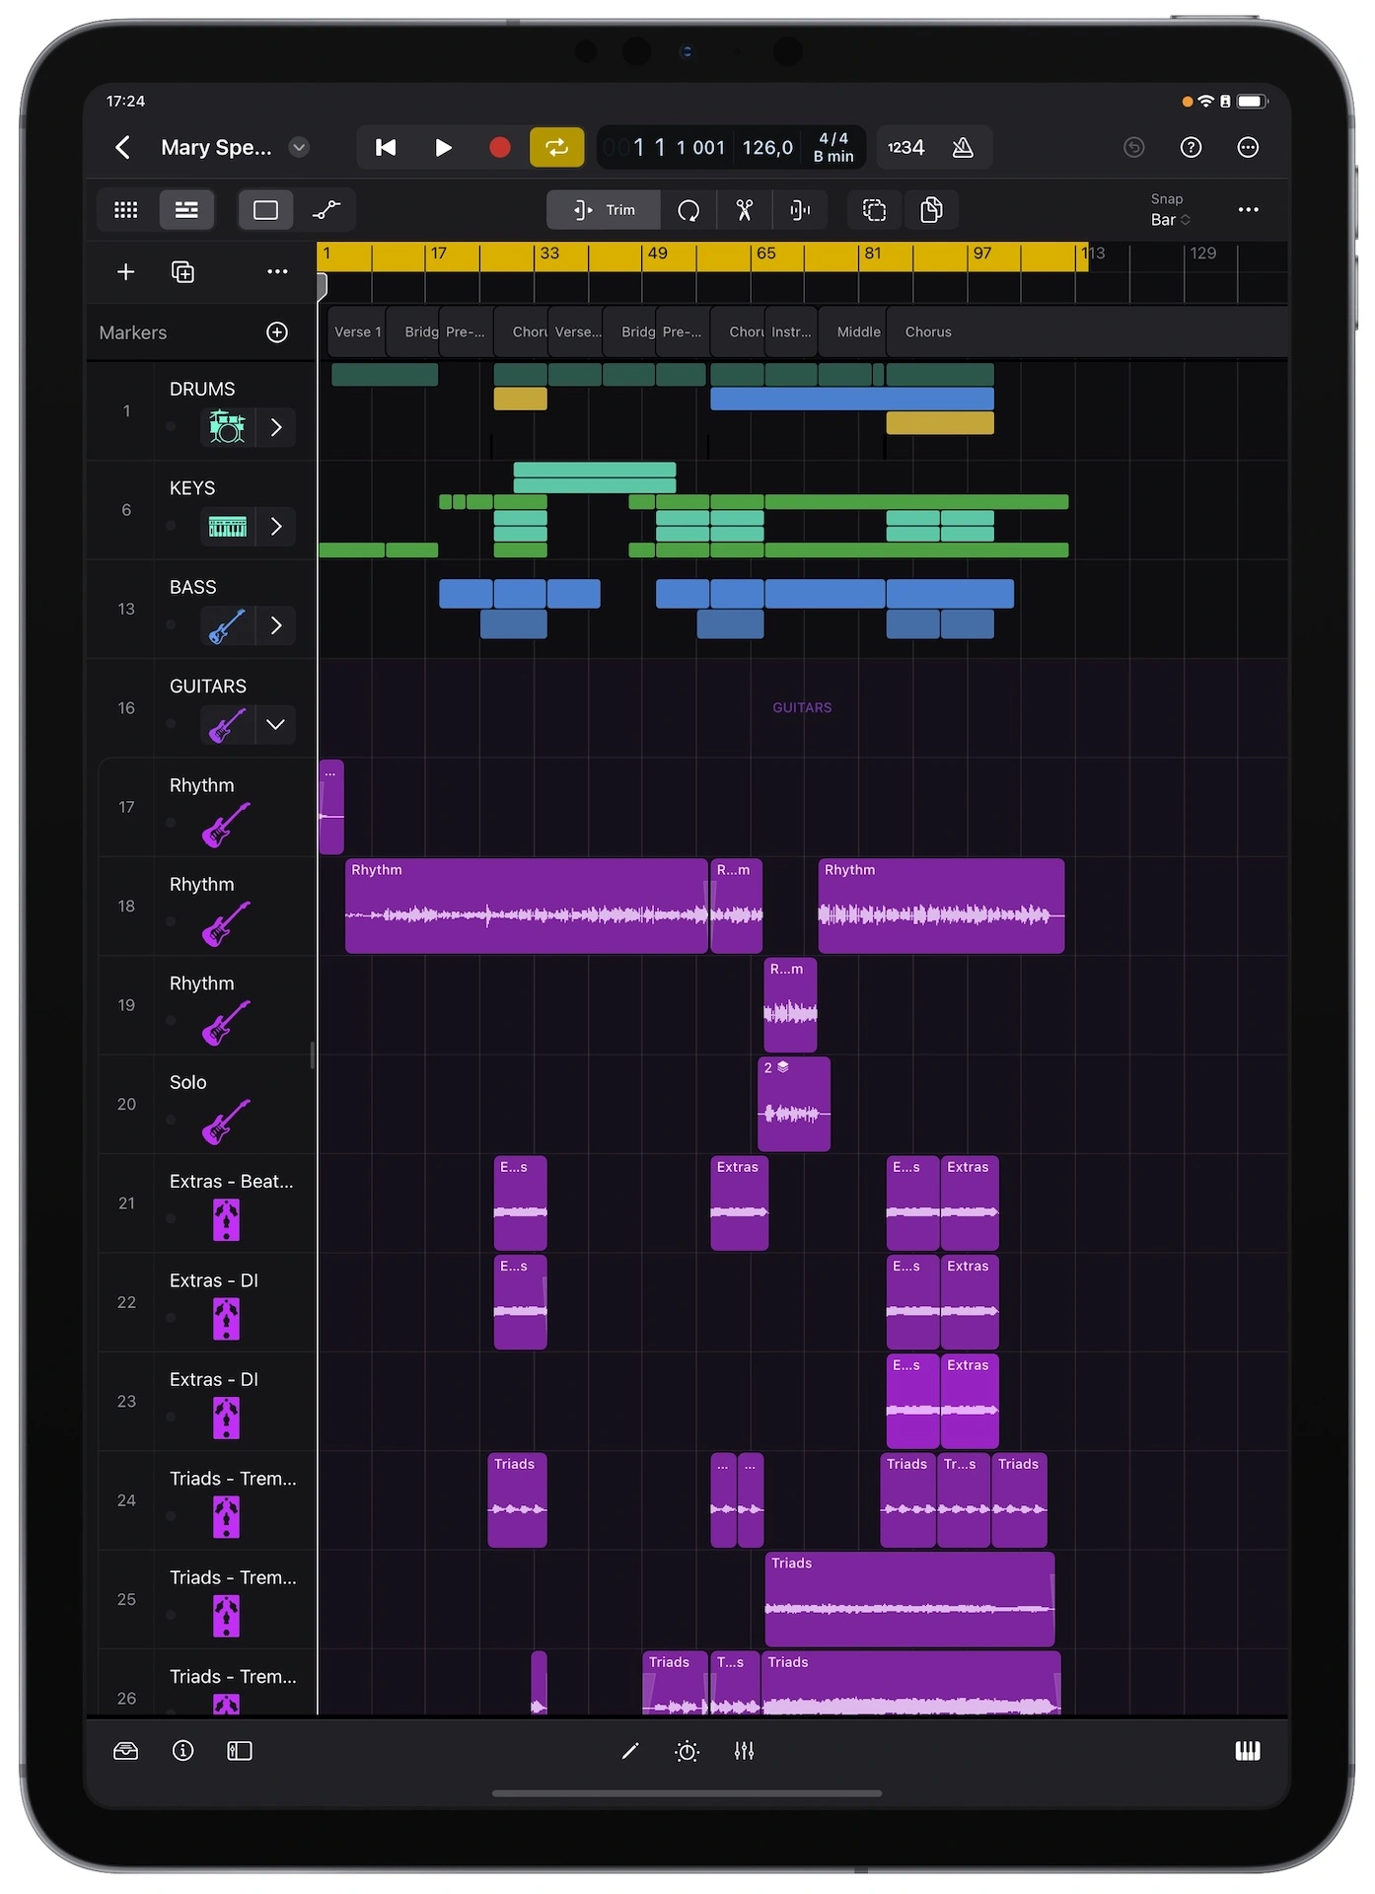Toggle the region rectangle view button
1375x1894 pixels.
point(265,210)
